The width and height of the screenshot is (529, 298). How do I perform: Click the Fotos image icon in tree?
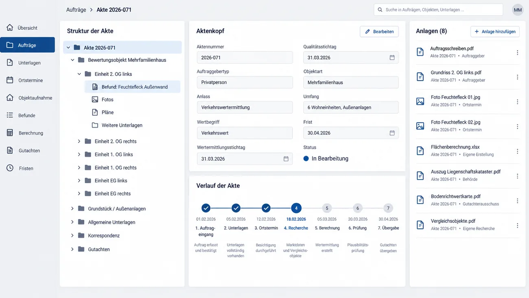[95, 99]
